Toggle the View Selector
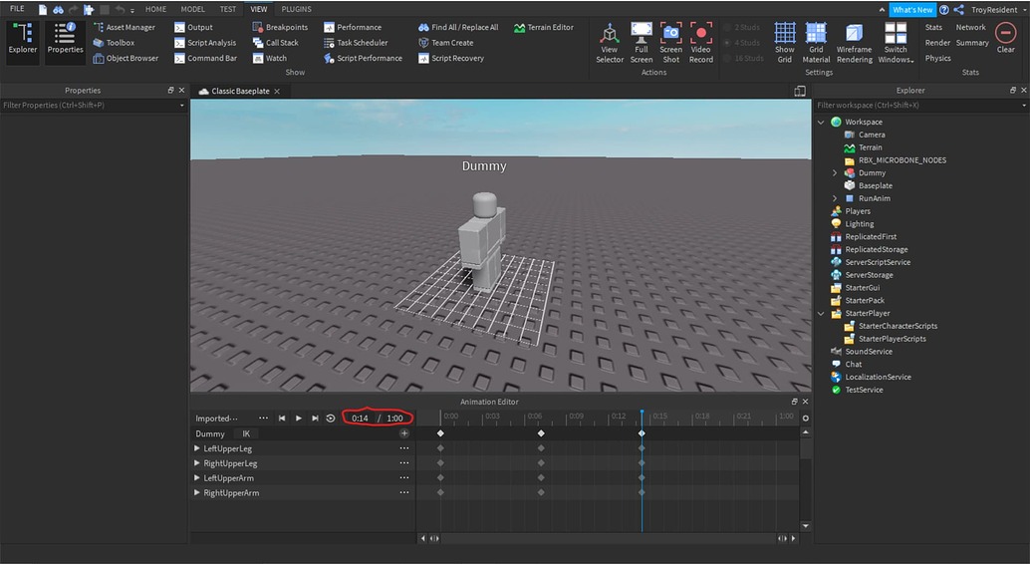 pos(610,43)
